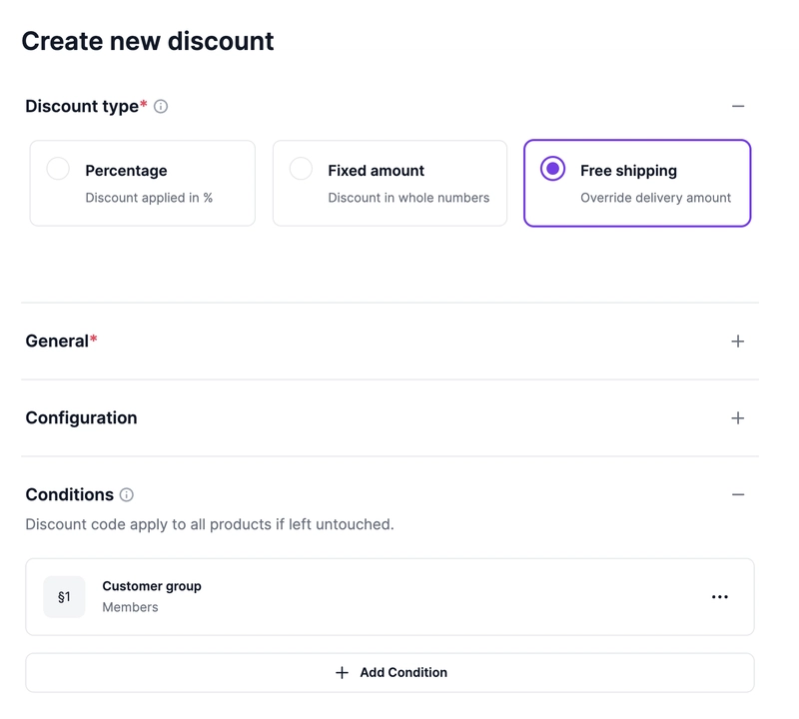Select the Free shipping radio button

pos(552,169)
